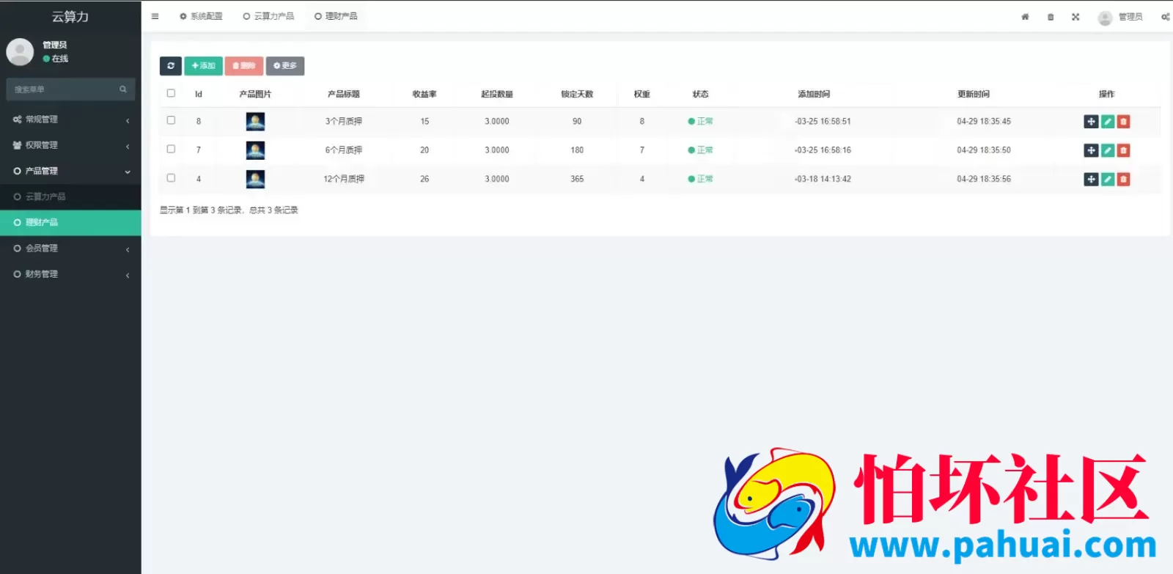Click add time 03-18 14:13:42
Screen dimensions: 1173x574
pyautogui.click(x=823, y=179)
